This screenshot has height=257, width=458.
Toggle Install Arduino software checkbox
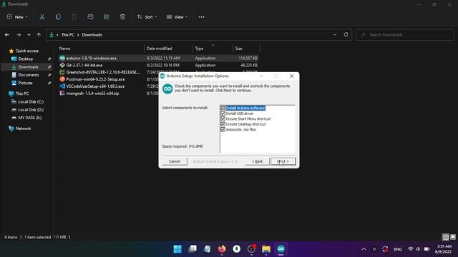223,108
